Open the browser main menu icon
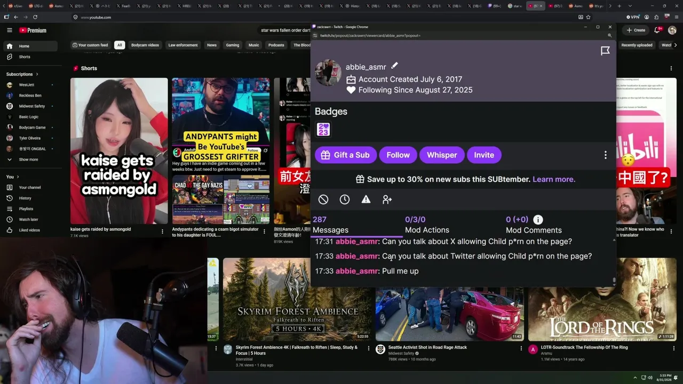This screenshot has width=683, height=384. click(x=676, y=17)
